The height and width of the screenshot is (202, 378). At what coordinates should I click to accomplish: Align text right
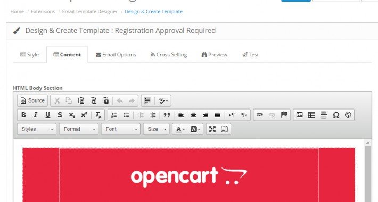[x=206, y=115]
